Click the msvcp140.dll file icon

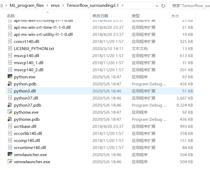(10, 56)
